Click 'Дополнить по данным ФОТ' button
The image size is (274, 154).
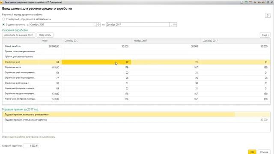(x=18, y=35)
